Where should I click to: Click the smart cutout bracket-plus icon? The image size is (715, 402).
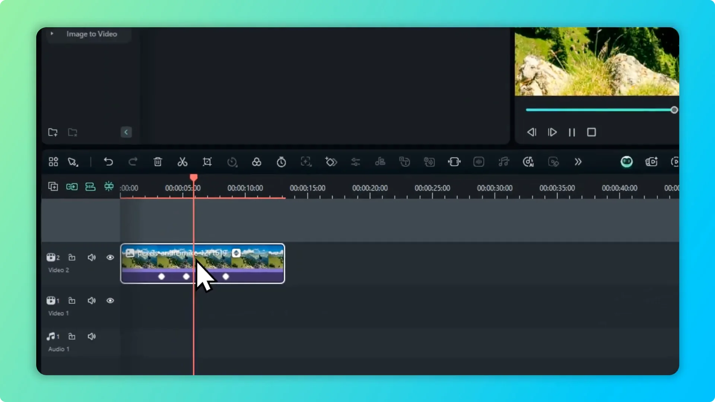[306, 162]
